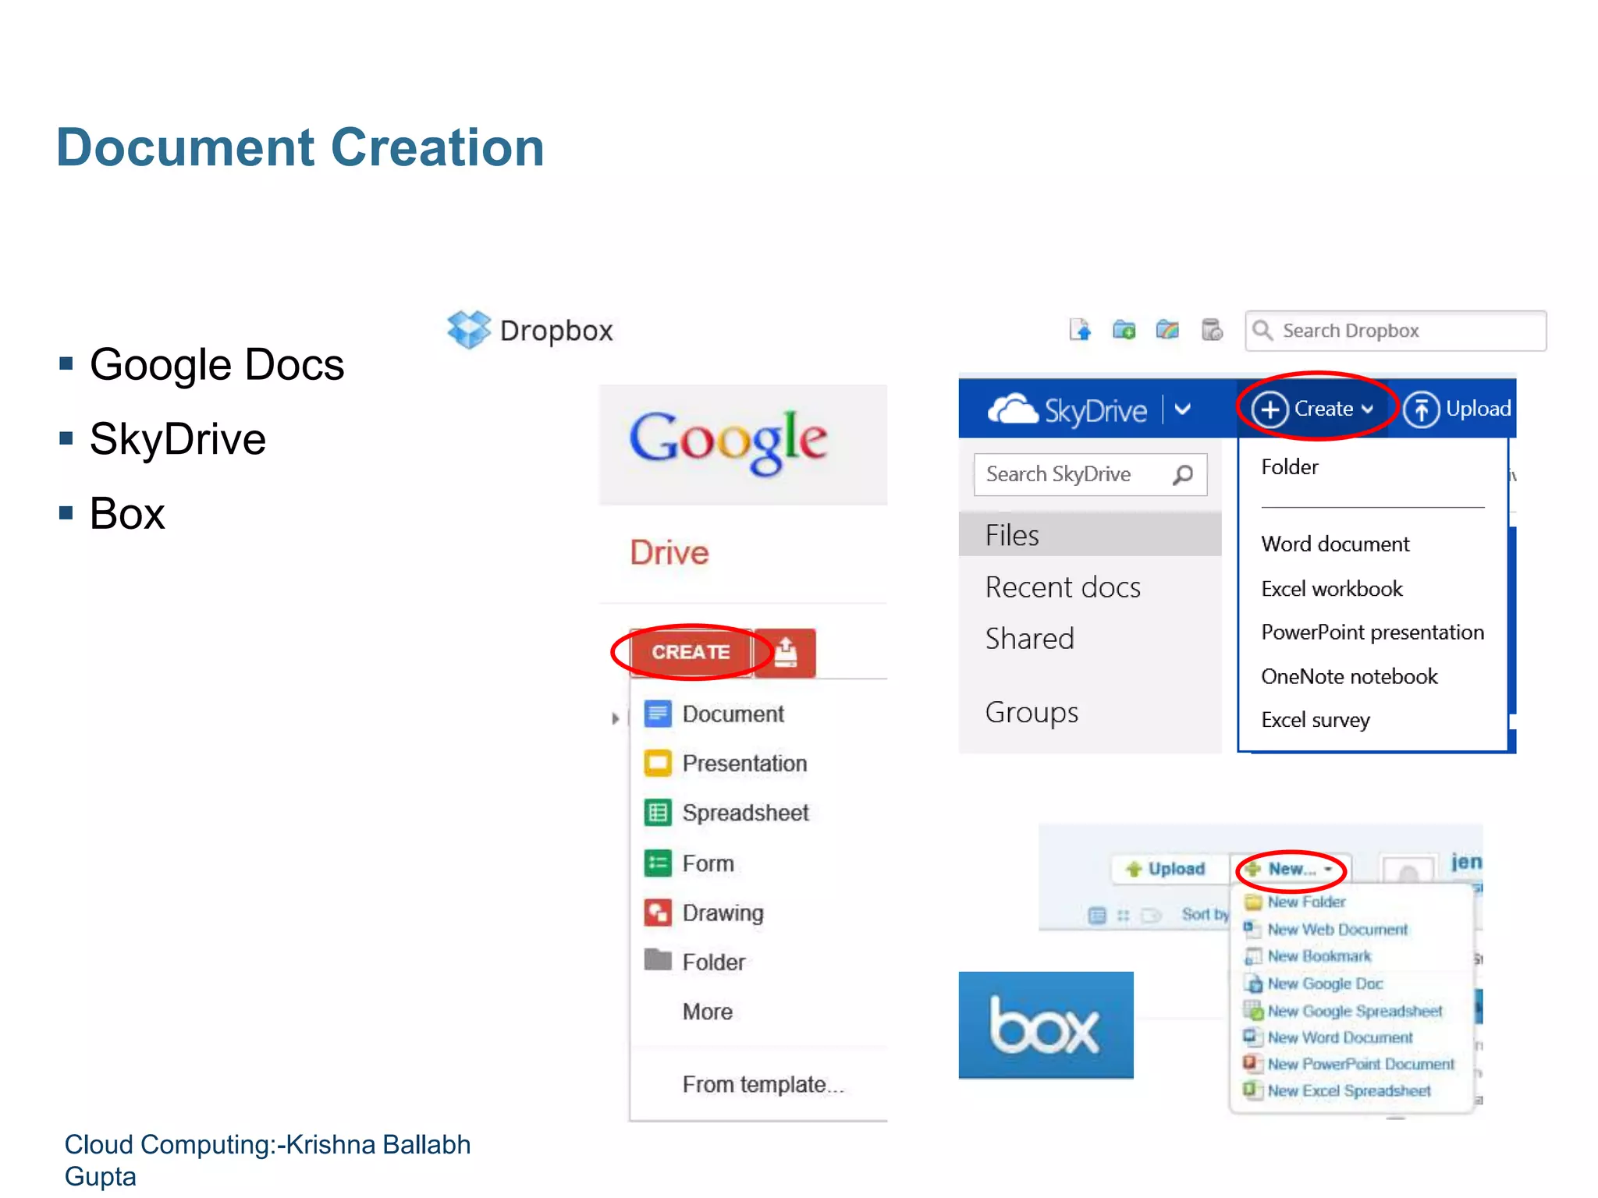Choose New Bookmark in Box menu

point(1318,956)
